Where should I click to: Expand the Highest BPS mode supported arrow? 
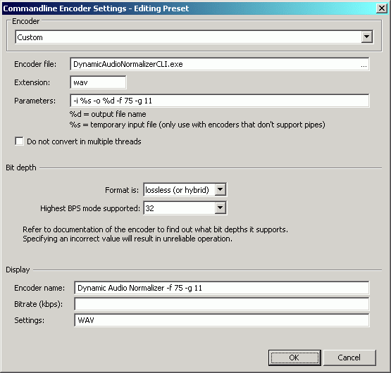(x=221, y=208)
